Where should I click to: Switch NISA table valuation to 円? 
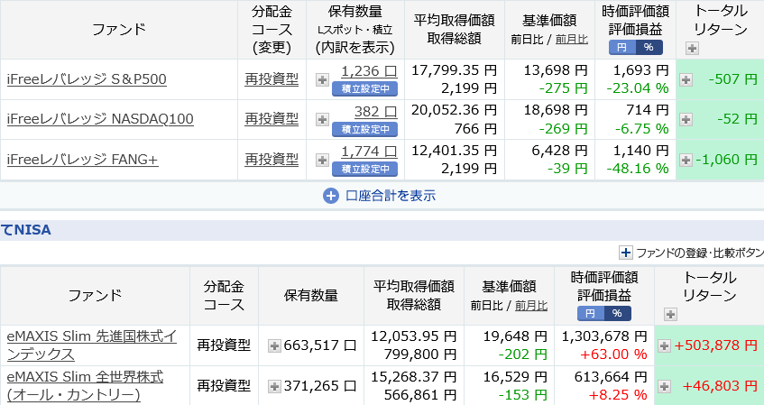pos(591,313)
